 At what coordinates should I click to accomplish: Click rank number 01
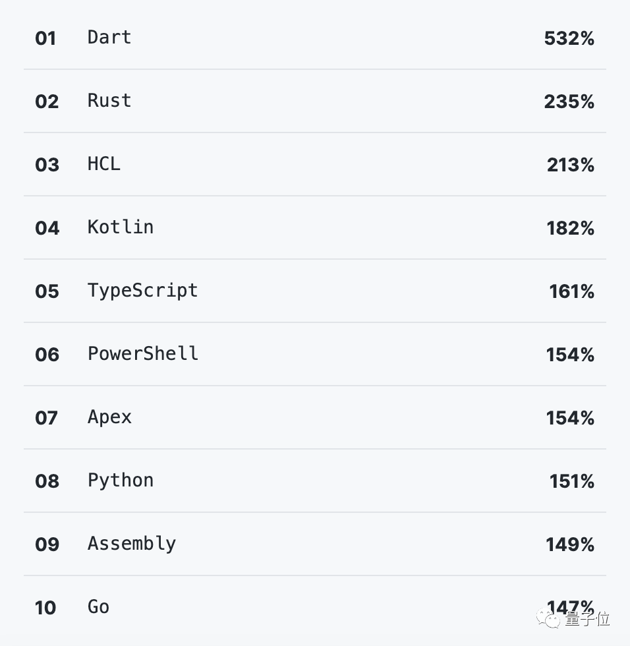tap(45, 38)
